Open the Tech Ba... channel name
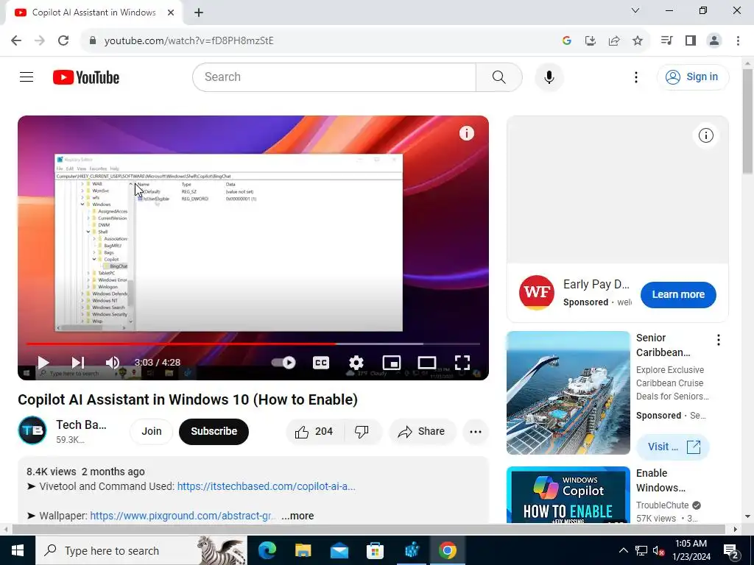Image resolution: width=754 pixels, height=565 pixels. (x=81, y=424)
